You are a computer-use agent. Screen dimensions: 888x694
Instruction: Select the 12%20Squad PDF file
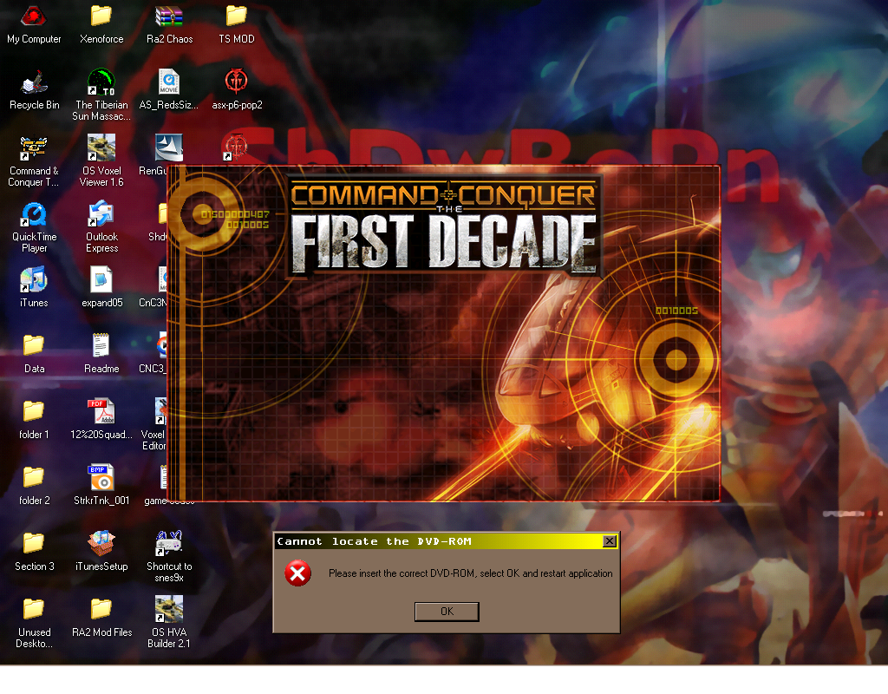point(101,413)
